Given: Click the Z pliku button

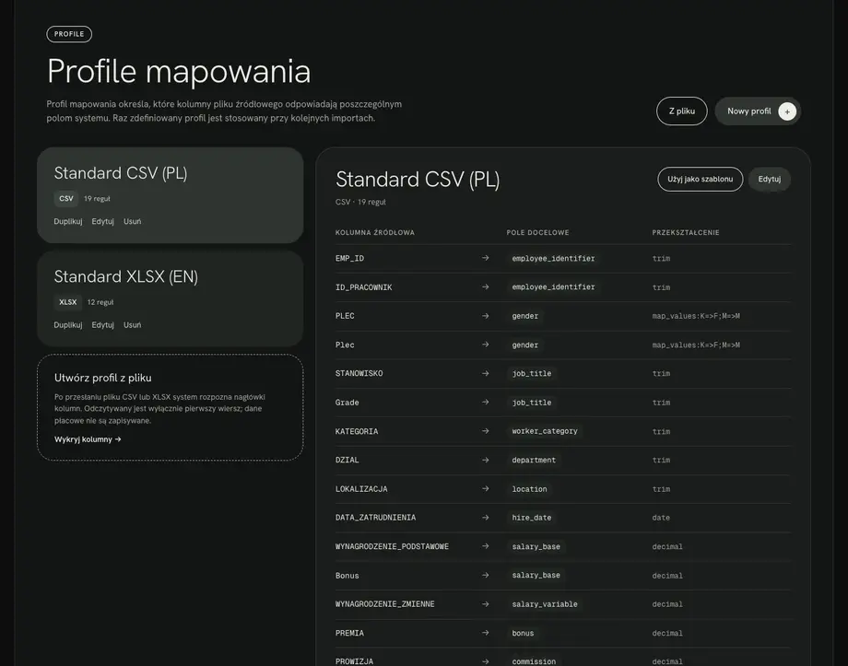Looking at the screenshot, I should pos(681,111).
